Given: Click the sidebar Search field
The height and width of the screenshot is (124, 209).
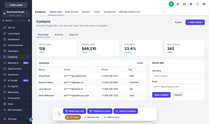Looking at the screenshot, I should tap(14, 21).
